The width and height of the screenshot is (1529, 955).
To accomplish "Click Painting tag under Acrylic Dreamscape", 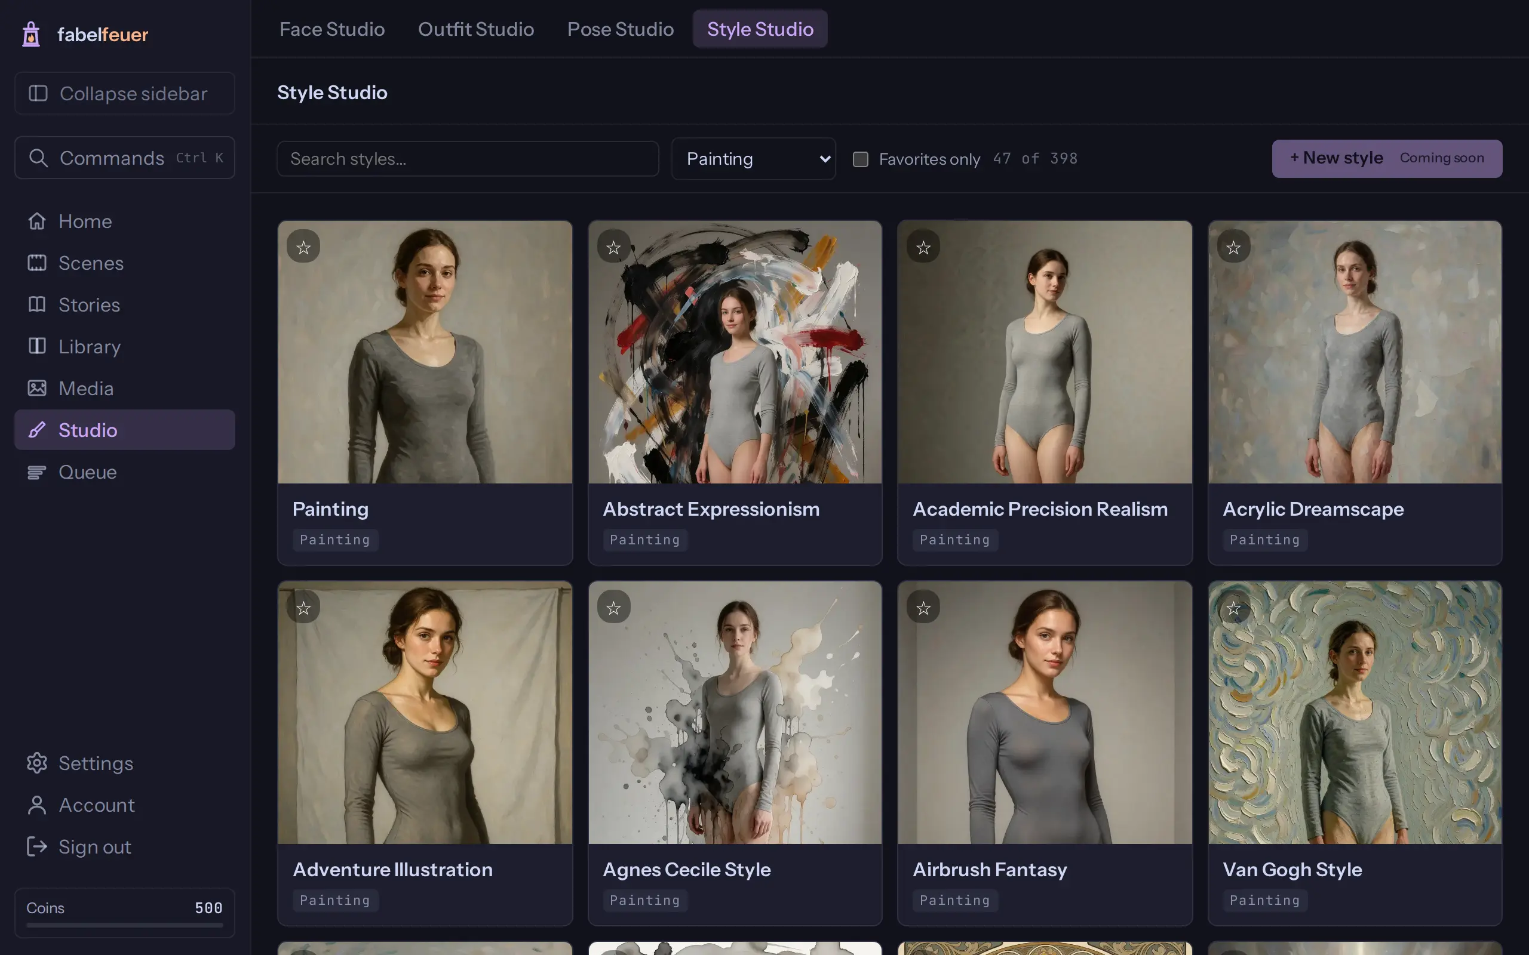I will pos(1264,540).
